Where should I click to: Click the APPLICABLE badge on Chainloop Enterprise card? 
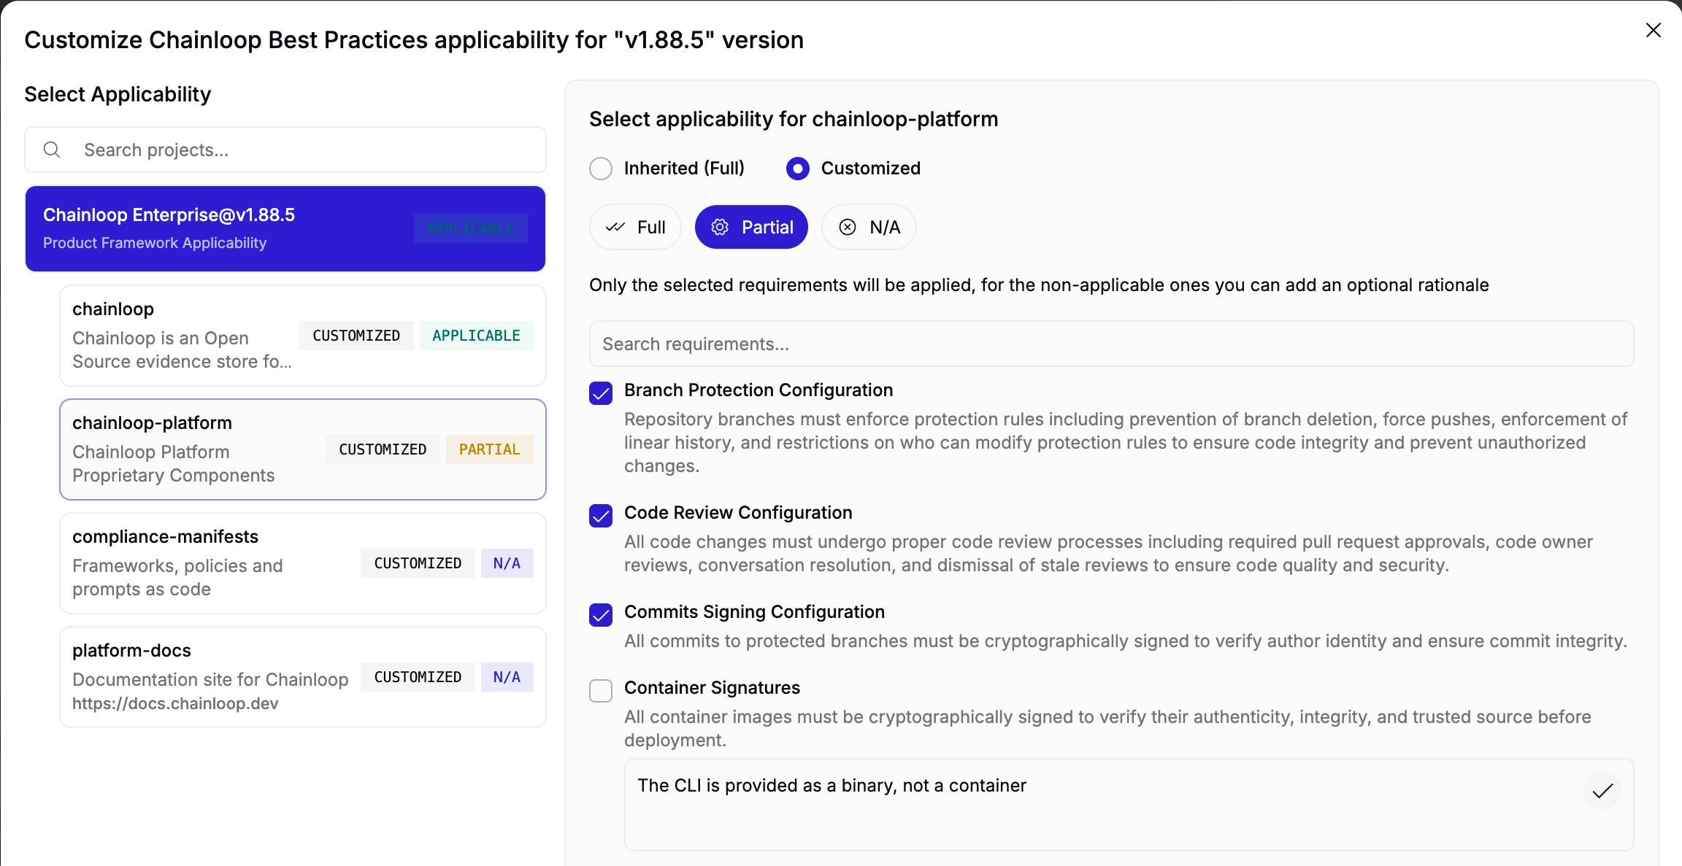pyautogui.click(x=471, y=228)
